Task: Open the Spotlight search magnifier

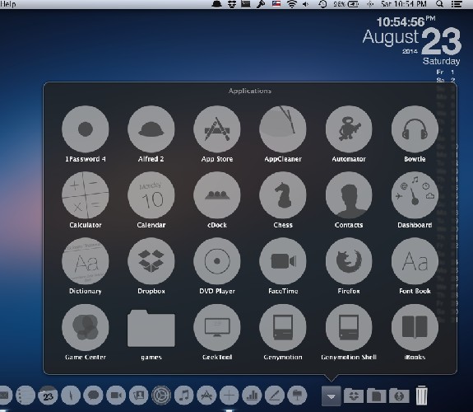Action: [x=440, y=4]
